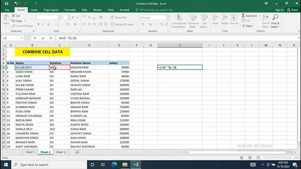The width and height of the screenshot is (301, 169).
Task: Switch to the Data ribbon tab
Action: 84,10
